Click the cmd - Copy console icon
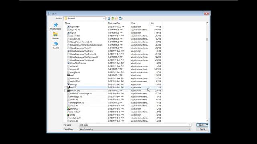The height and width of the screenshot is (144, 257). click(x=69, y=91)
